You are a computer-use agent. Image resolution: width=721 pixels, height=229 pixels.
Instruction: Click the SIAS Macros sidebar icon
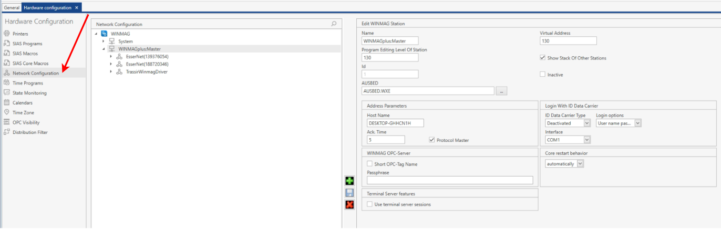pos(7,54)
